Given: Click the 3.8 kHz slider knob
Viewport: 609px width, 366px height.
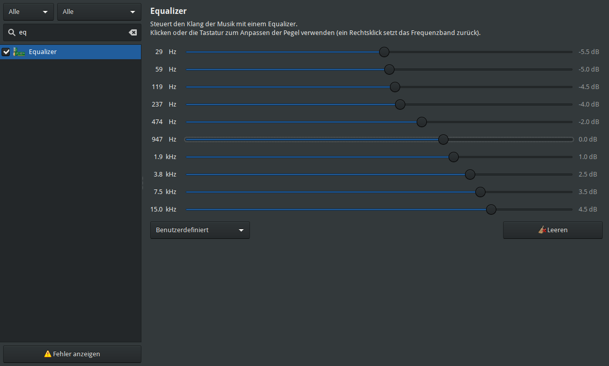Looking at the screenshot, I should [470, 175].
